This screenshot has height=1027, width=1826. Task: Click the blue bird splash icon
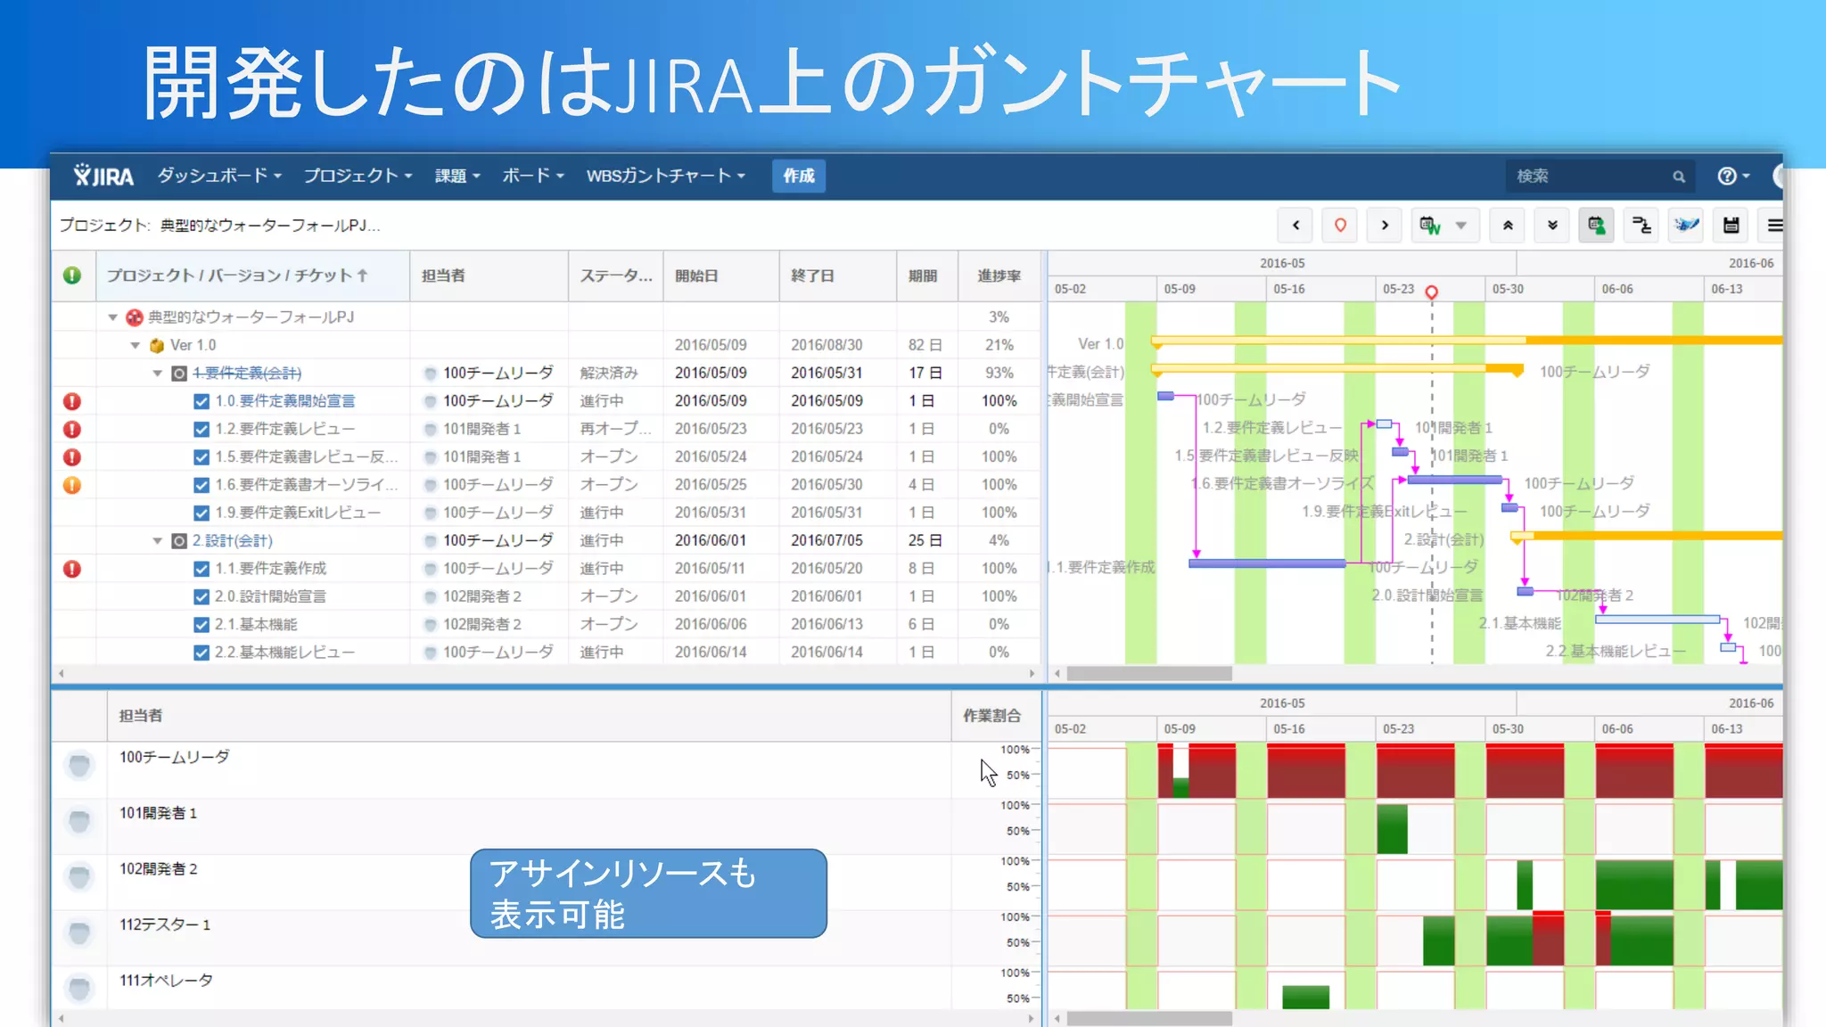(1686, 226)
